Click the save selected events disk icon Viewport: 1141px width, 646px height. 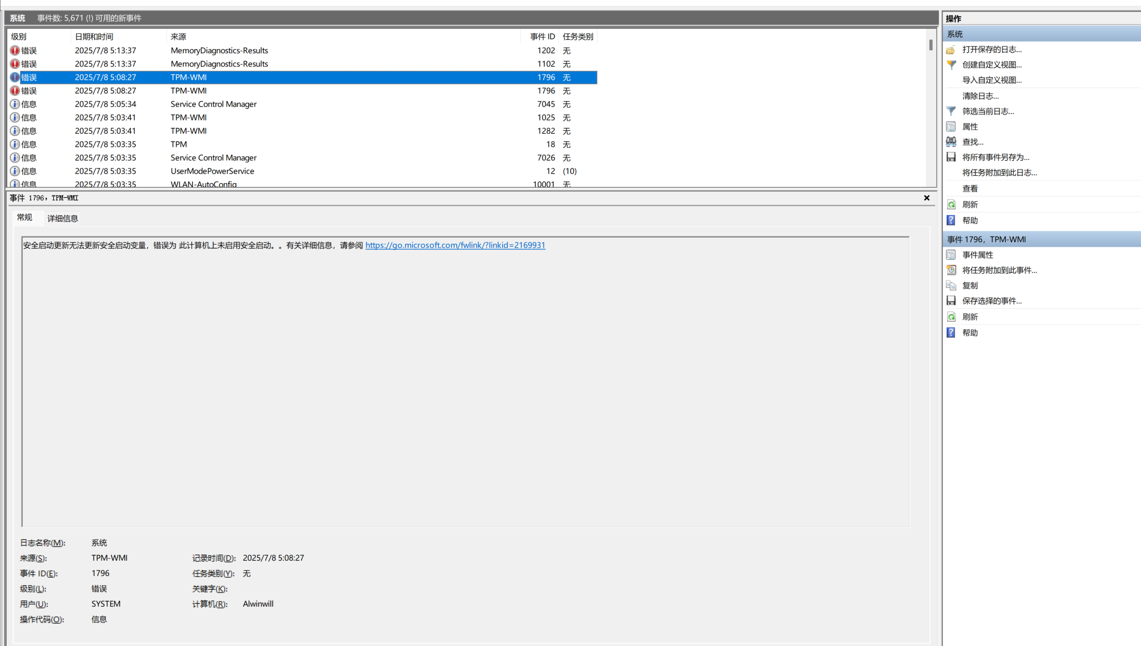pyautogui.click(x=951, y=301)
